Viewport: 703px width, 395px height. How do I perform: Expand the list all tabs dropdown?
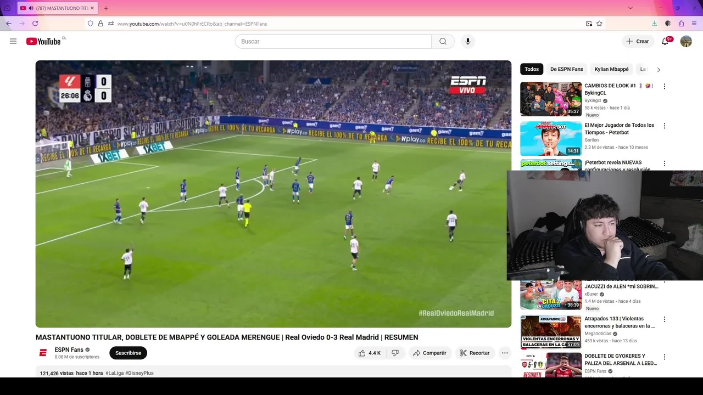click(630, 8)
